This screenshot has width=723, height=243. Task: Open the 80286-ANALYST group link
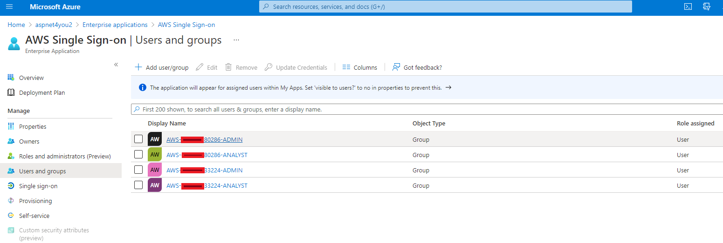click(207, 155)
